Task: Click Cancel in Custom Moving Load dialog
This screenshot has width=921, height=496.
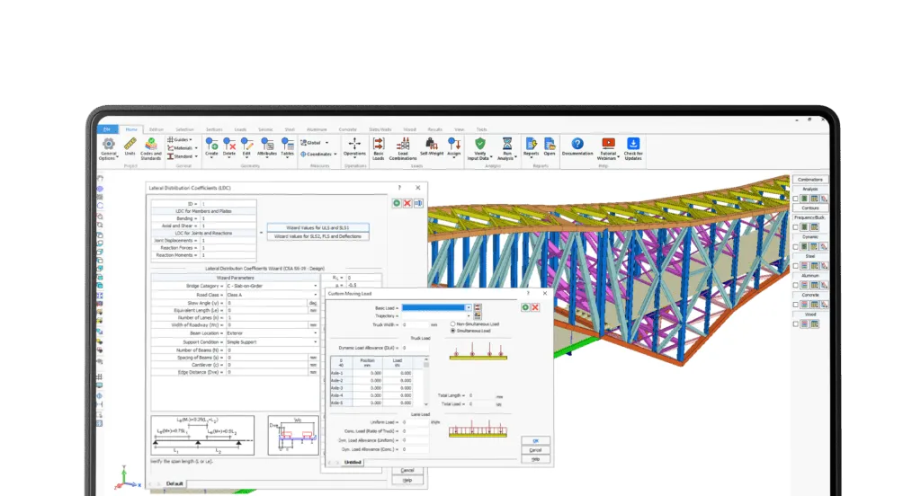Action: click(535, 450)
